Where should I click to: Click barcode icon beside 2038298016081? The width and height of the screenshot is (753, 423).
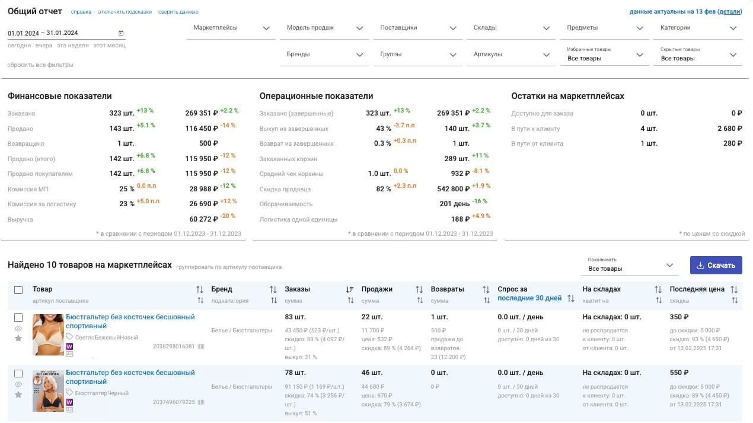pyautogui.click(x=200, y=346)
